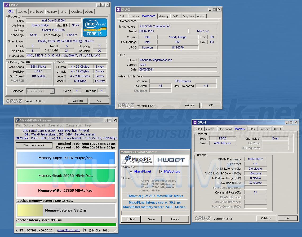The width and height of the screenshot is (302, 237).
Task: Click the Multiplier x 55.0 value
Action: point(38,72)
